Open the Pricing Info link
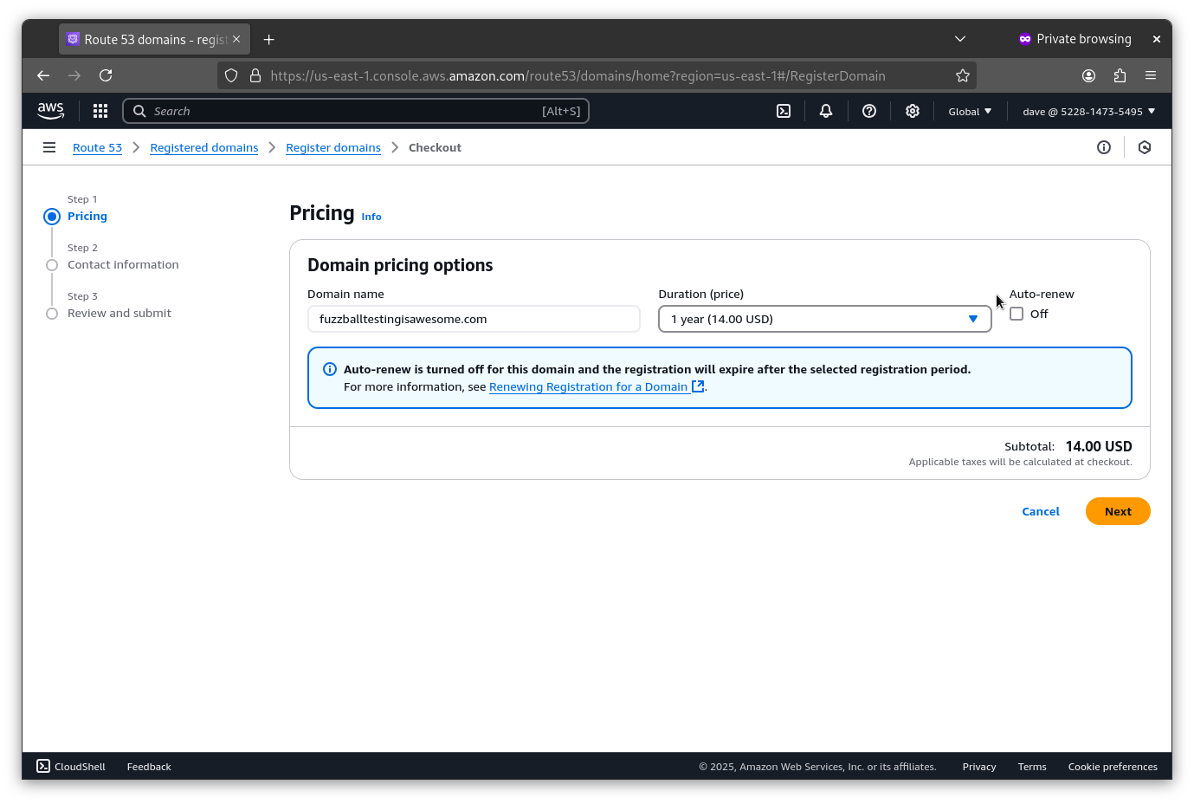This screenshot has height=804, width=1194. pos(371,217)
